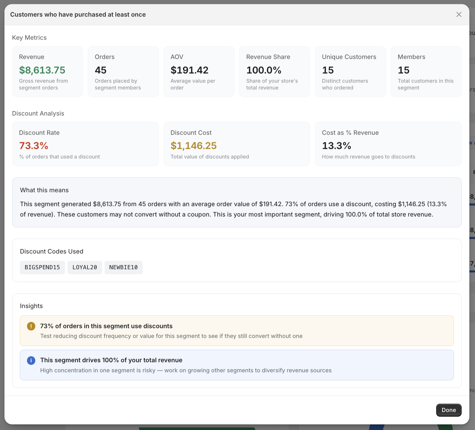
Task: Click the Unique Customers metric card
Action: pos(350,71)
